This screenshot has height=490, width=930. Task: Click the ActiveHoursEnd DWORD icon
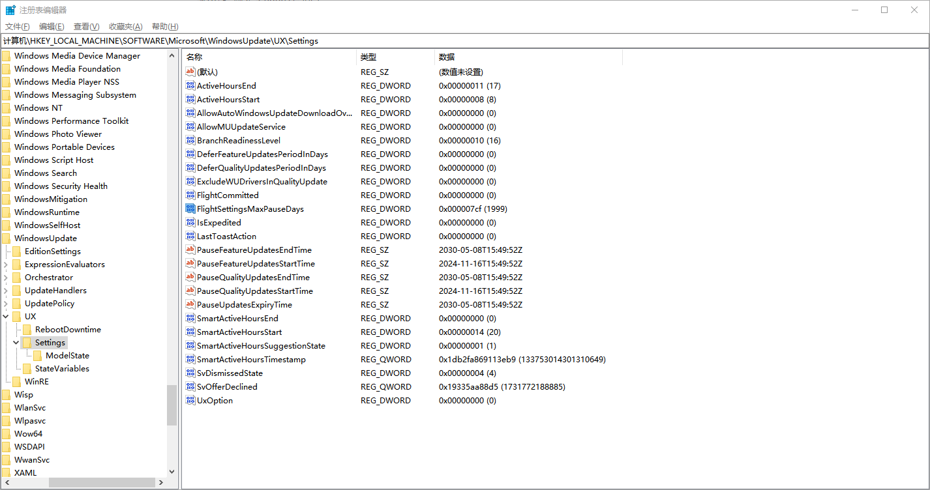pos(190,86)
